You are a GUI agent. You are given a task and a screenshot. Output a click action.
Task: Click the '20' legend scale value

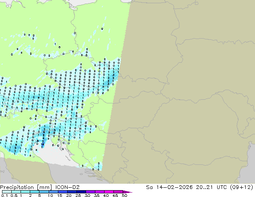coord(69,195)
